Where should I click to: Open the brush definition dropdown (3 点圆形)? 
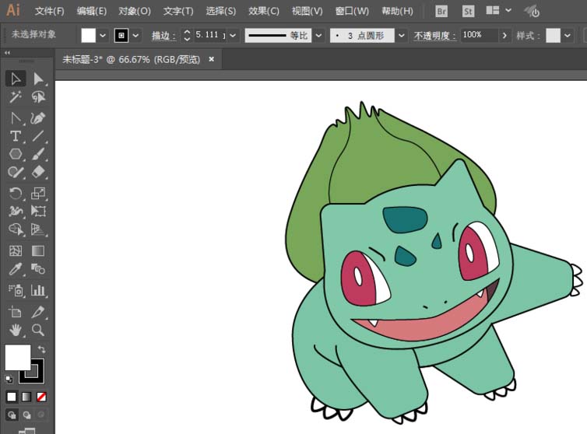pos(401,36)
